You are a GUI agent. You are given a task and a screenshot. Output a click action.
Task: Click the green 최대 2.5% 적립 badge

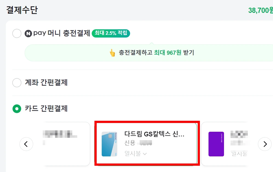click(111, 33)
